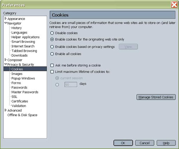Open the Offline & Disk Space category
Image resolution: width=179 pixels, height=149 pixels.
pyautogui.click(x=22, y=115)
